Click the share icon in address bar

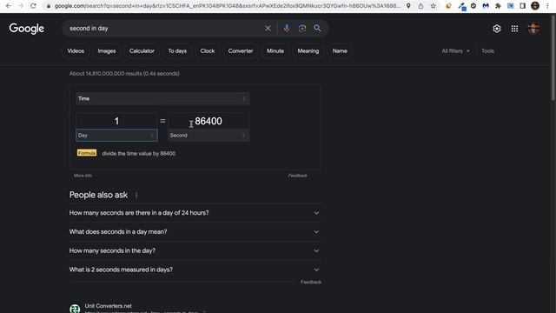420,6
